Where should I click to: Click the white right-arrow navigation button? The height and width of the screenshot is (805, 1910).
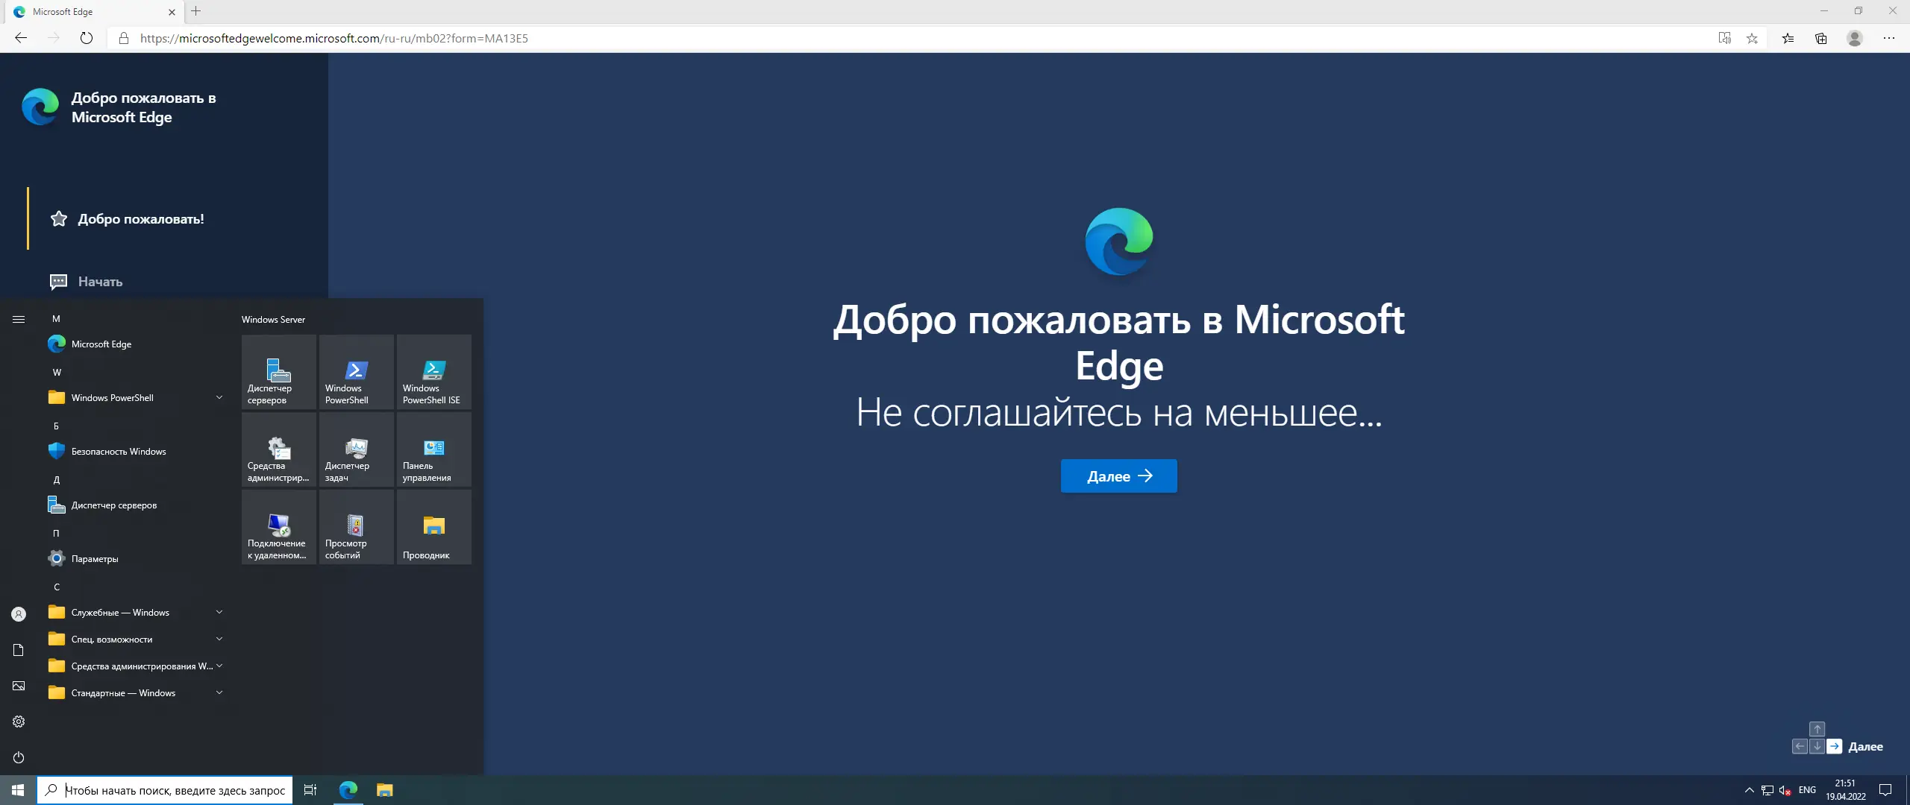1835,746
